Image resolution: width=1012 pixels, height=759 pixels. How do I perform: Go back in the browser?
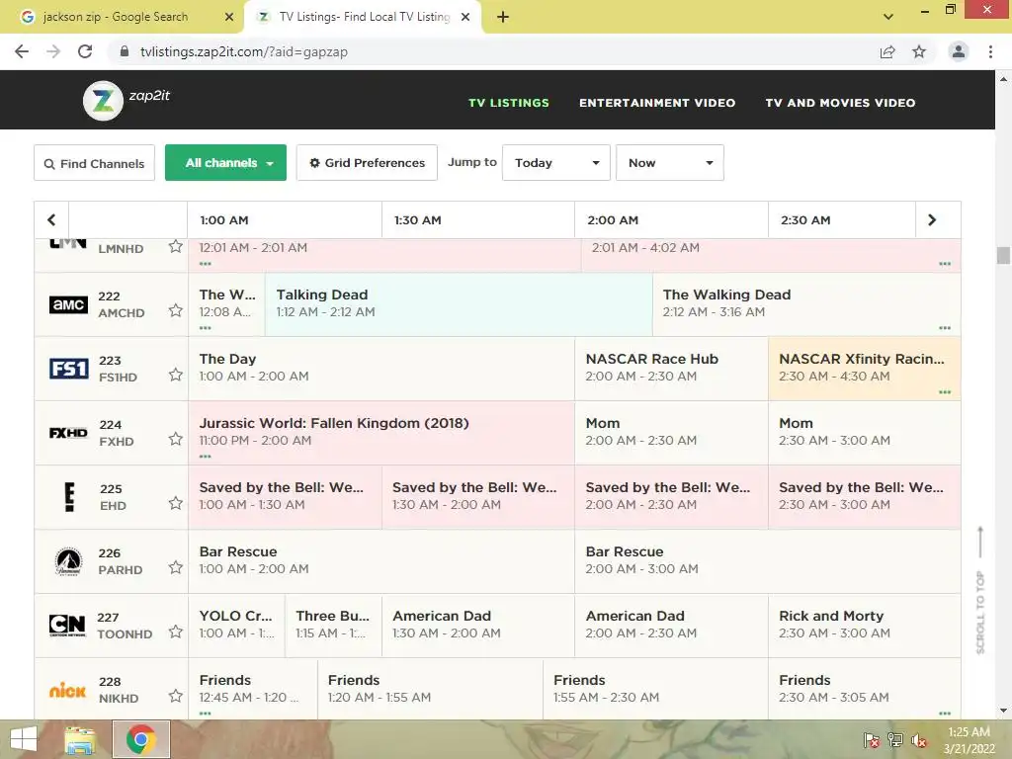coord(22,51)
